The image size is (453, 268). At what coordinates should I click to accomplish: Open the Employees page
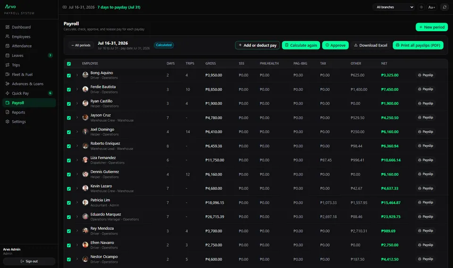coord(29,37)
